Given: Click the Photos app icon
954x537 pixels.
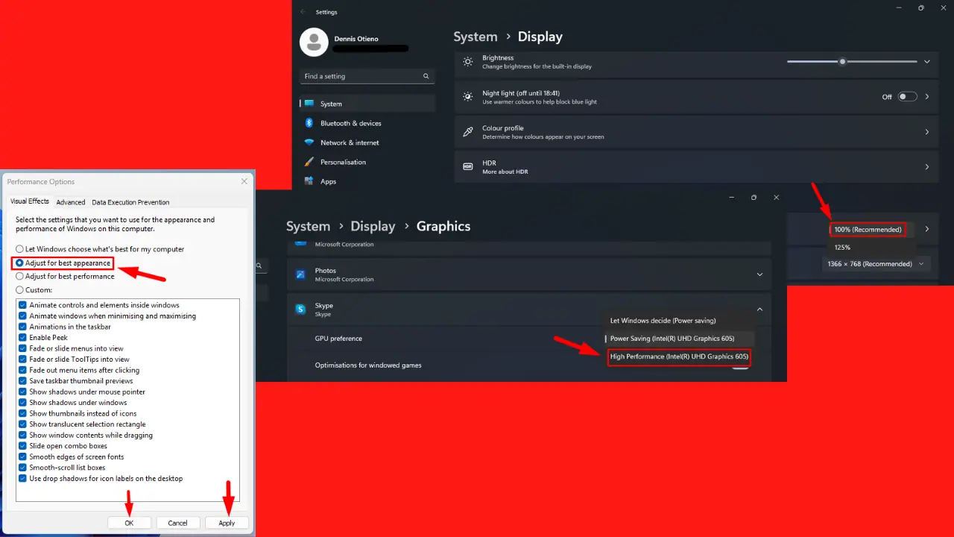Looking at the screenshot, I should pyautogui.click(x=300, y=274).
